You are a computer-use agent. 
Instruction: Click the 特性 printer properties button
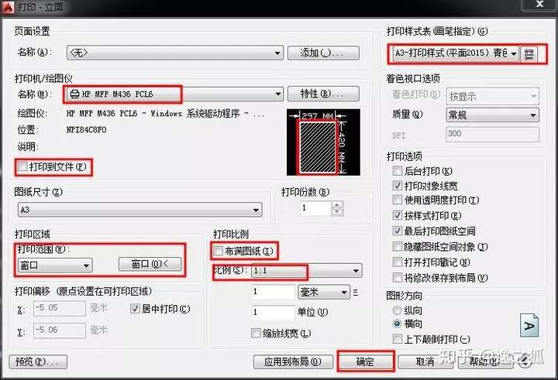click(x=323, y=94)
